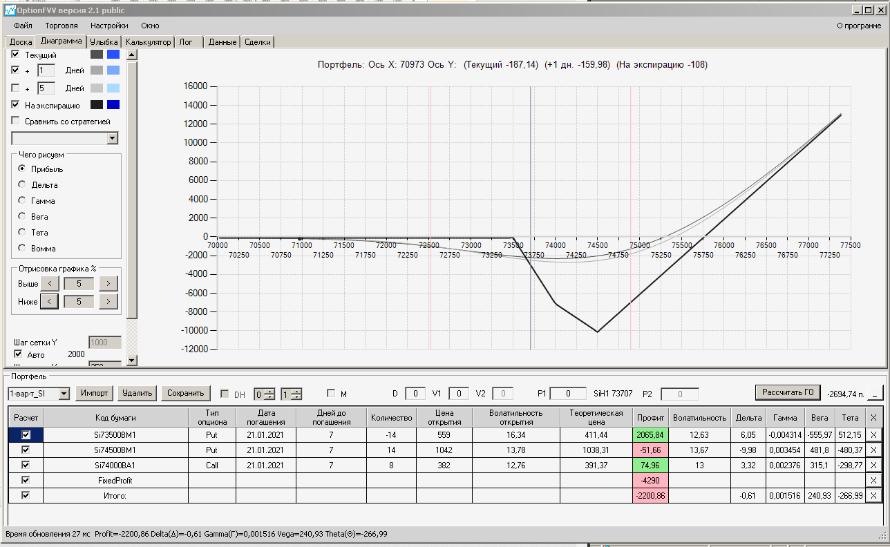Click the Импорт button

pyautogui.click(x=94, y=393)
